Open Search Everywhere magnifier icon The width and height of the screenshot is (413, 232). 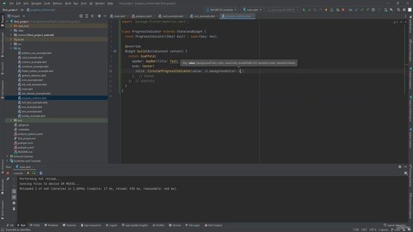399,10
